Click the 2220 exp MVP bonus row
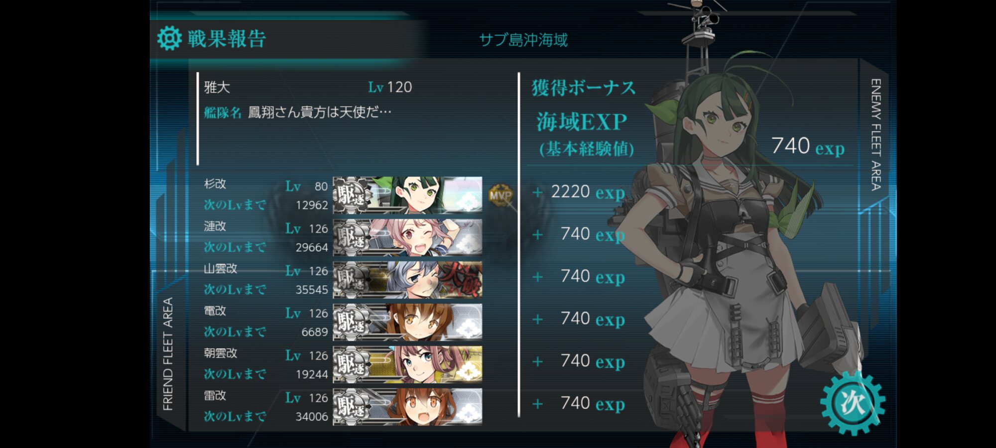Screen dimensions: 996x448 [579, 192]
